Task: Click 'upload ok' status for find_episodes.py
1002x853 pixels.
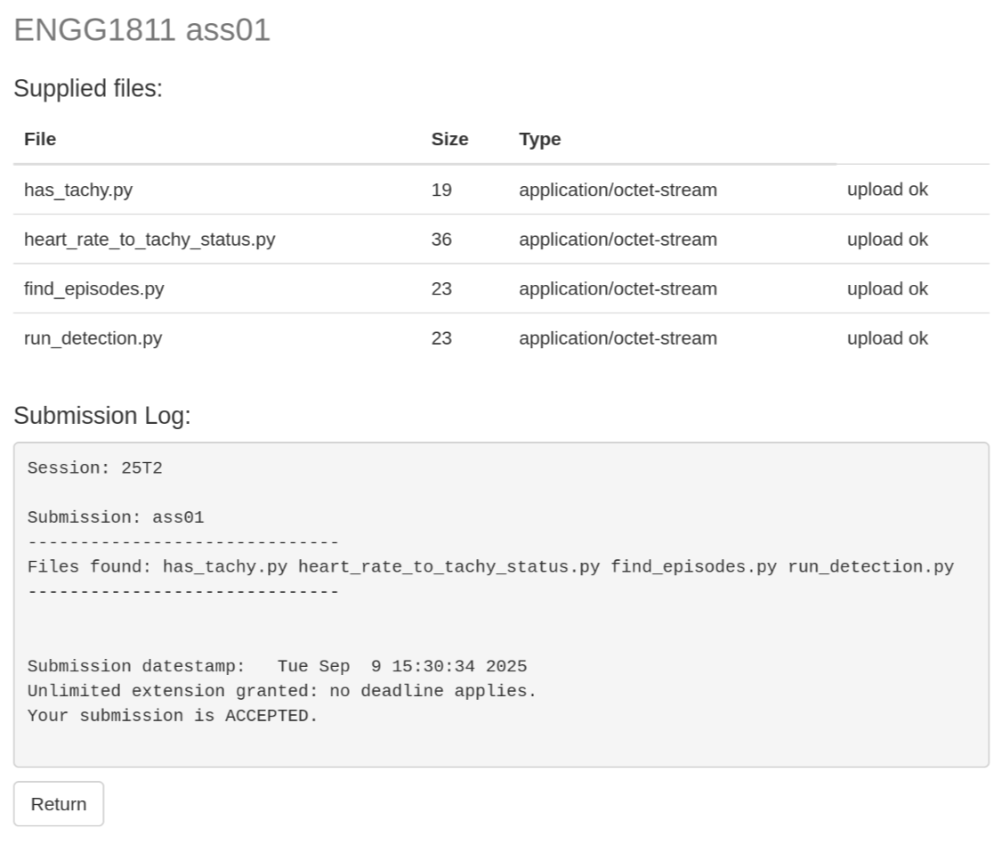Action: click(x=887, y=289)
